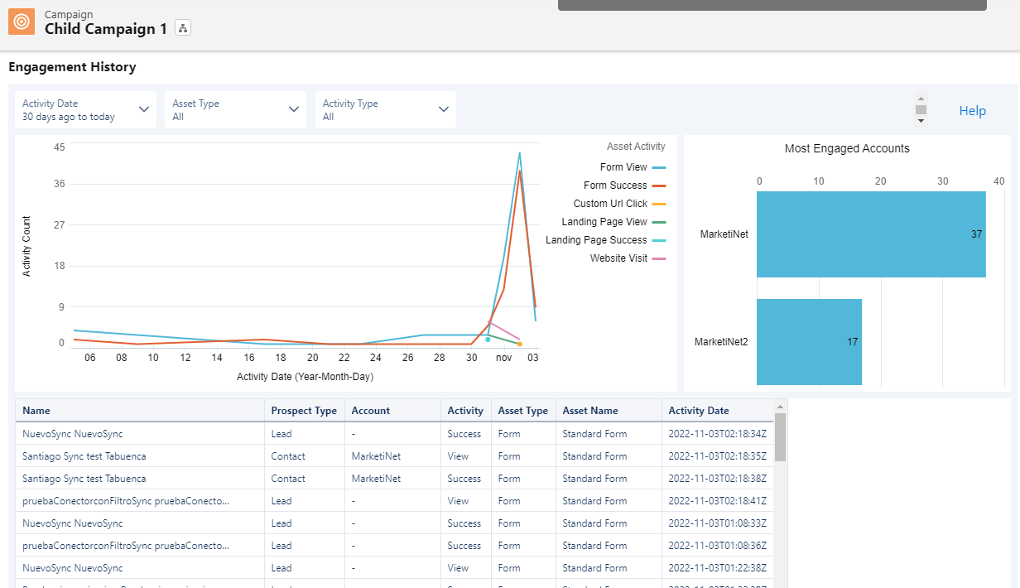Open the Activity Date filter dropdown
The height and width of the screenshot is (588, 1020).
pyautogui.click(x=86, y=110)
